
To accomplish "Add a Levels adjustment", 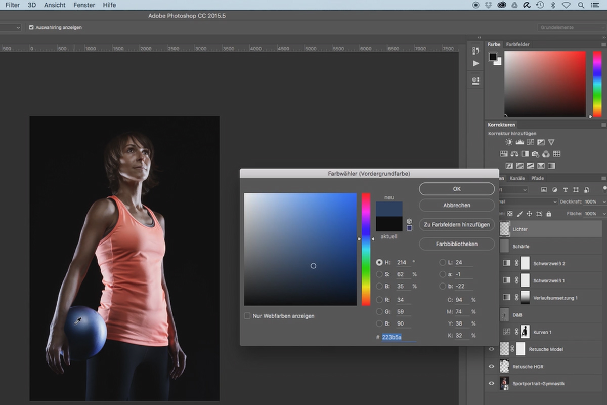I will (519, 142).
